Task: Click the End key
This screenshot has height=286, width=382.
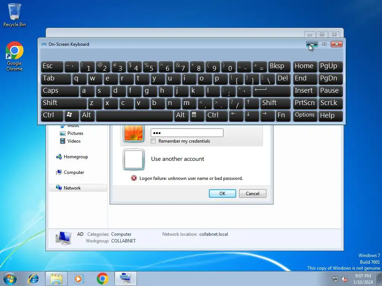Action: (x=305, y=79)
